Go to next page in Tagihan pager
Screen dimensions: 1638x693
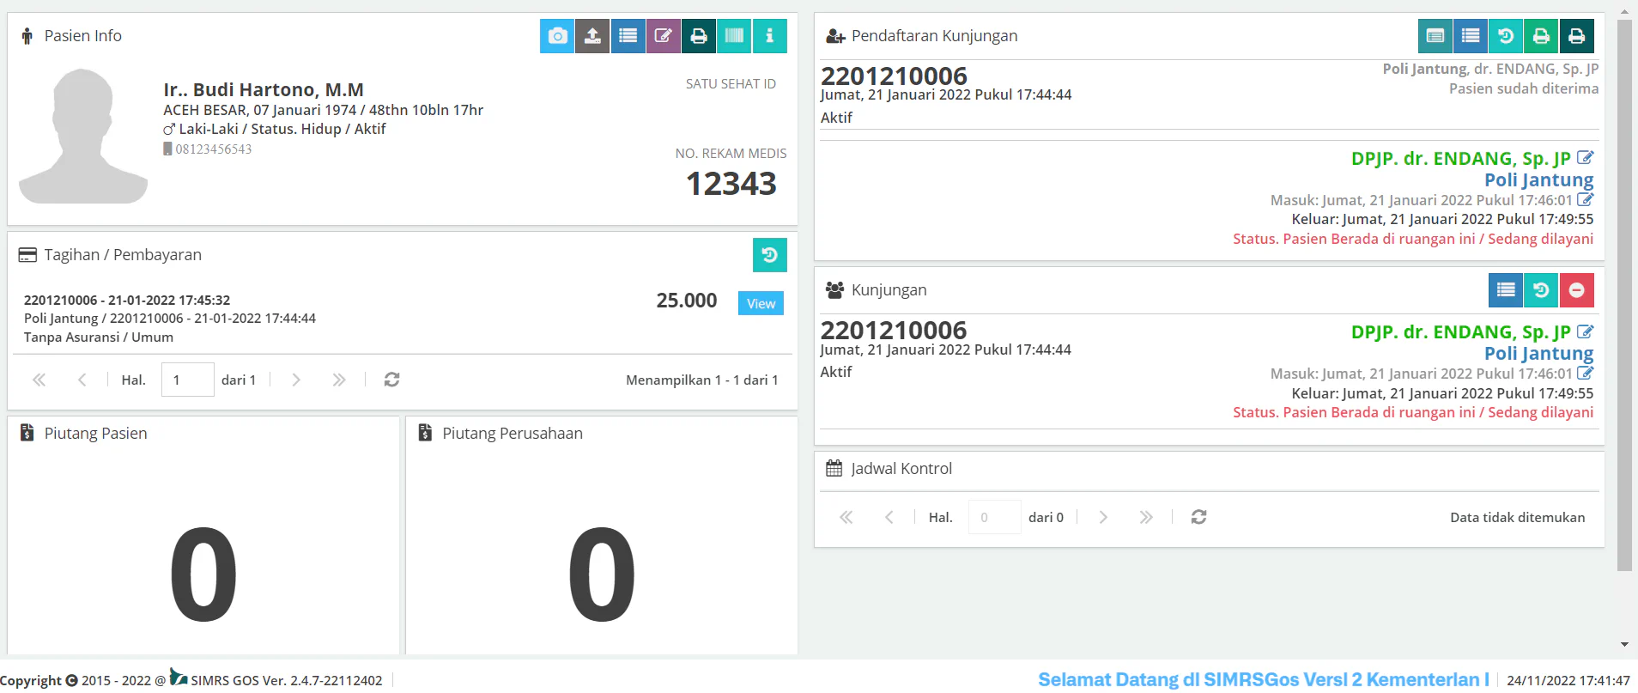pyautogui.click(x=296, y=380)
